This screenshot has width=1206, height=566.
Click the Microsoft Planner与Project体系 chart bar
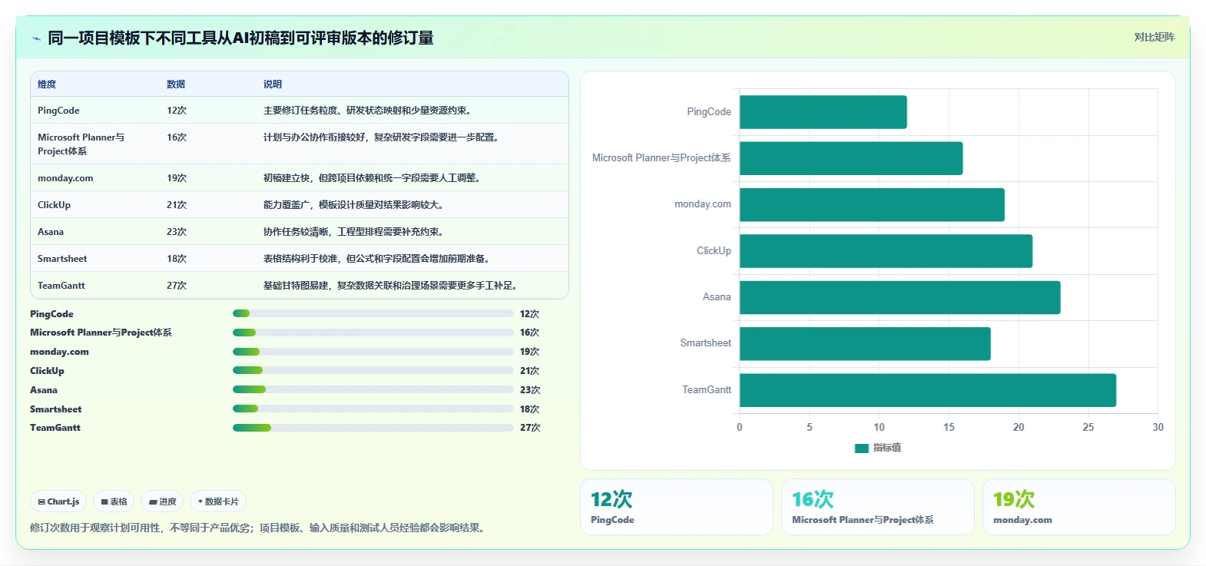[851, 158]
